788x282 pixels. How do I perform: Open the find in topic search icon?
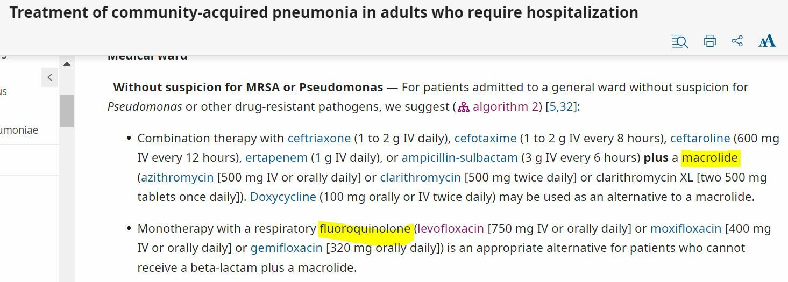[680, 41]
